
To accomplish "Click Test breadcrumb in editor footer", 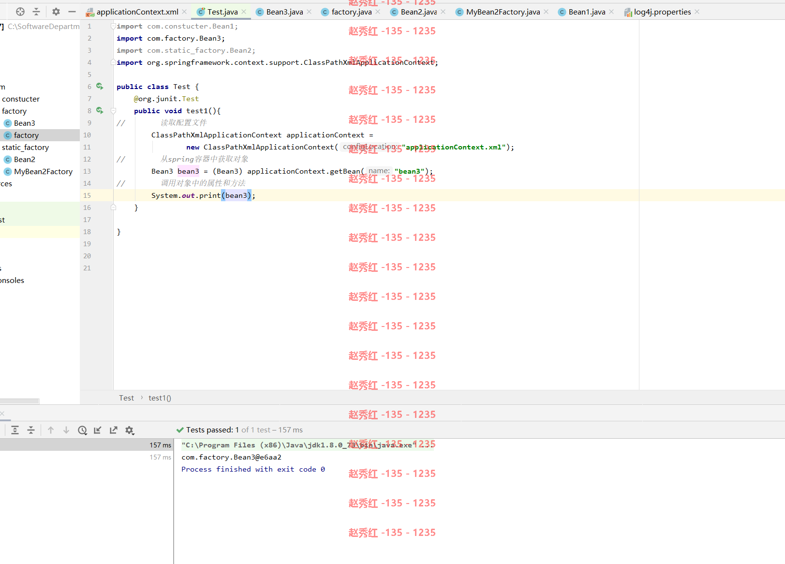I will tap(126, 398).
